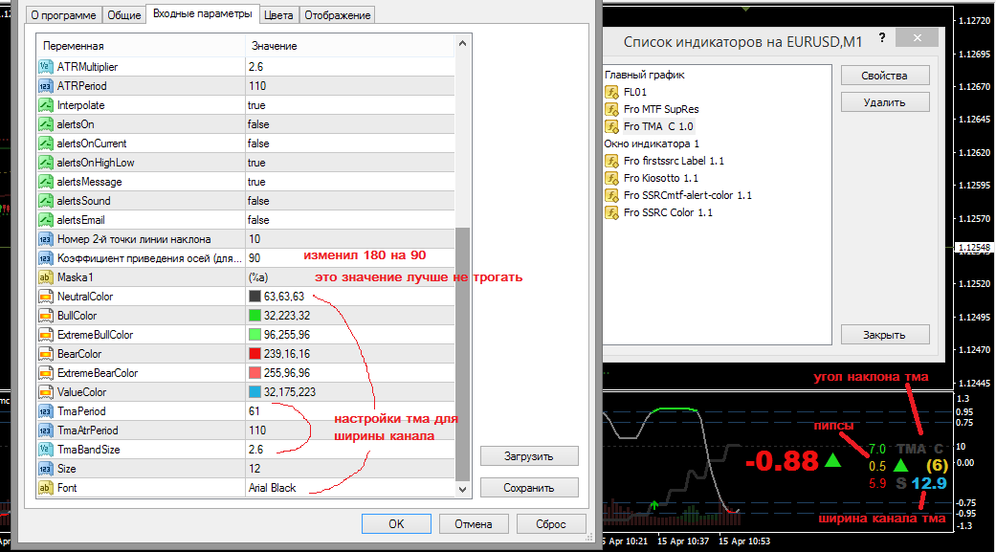996x552 pixels.
Task: Click the alertsMessage row icon
Action: (x=45, y=181)
